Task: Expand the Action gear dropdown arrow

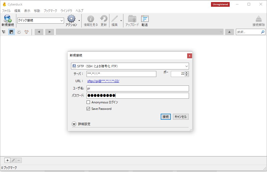Action: click(x=79, y=20)
